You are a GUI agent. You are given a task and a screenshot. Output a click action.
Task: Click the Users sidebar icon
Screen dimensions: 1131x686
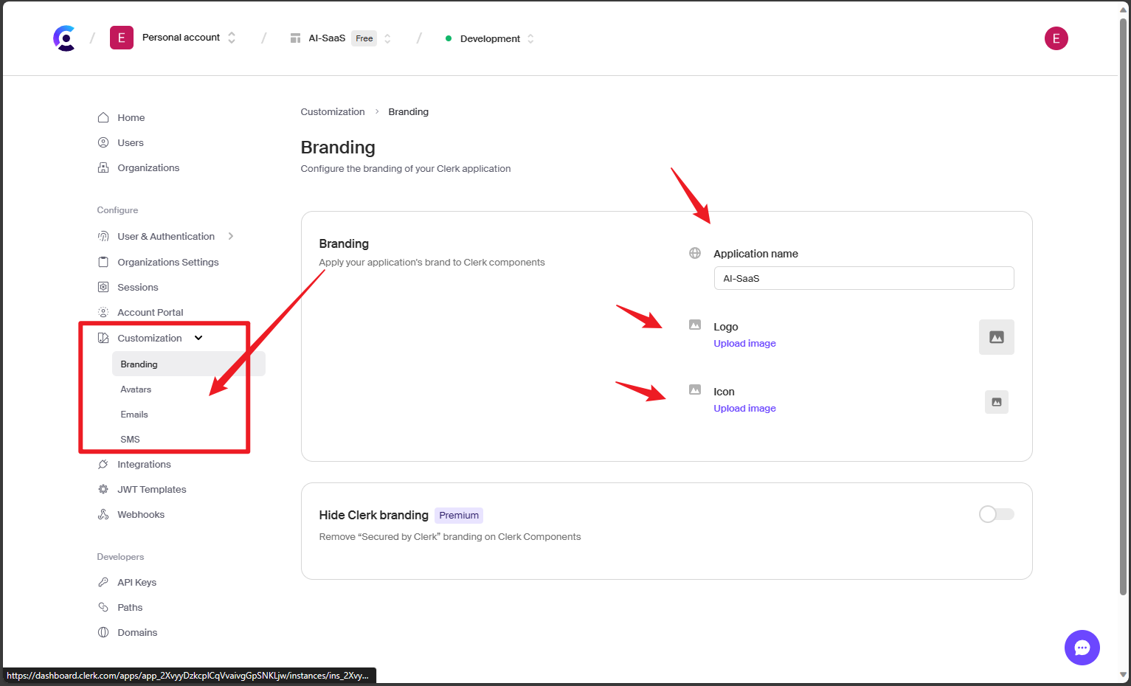[x=103, y=142]
